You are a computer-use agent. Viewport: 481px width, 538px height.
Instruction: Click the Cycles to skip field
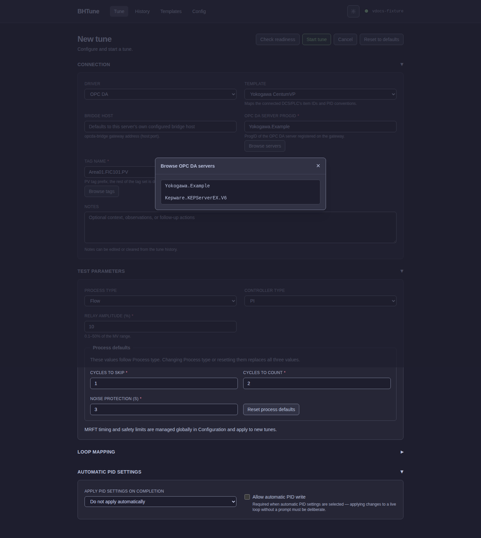pyautogui.click(x=164, y=383)
